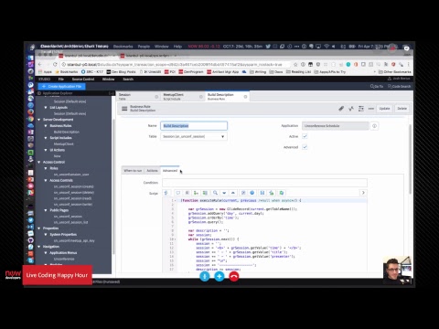Click Create Application File button
This screenshot has height=329, width=439.
[62, 87]
